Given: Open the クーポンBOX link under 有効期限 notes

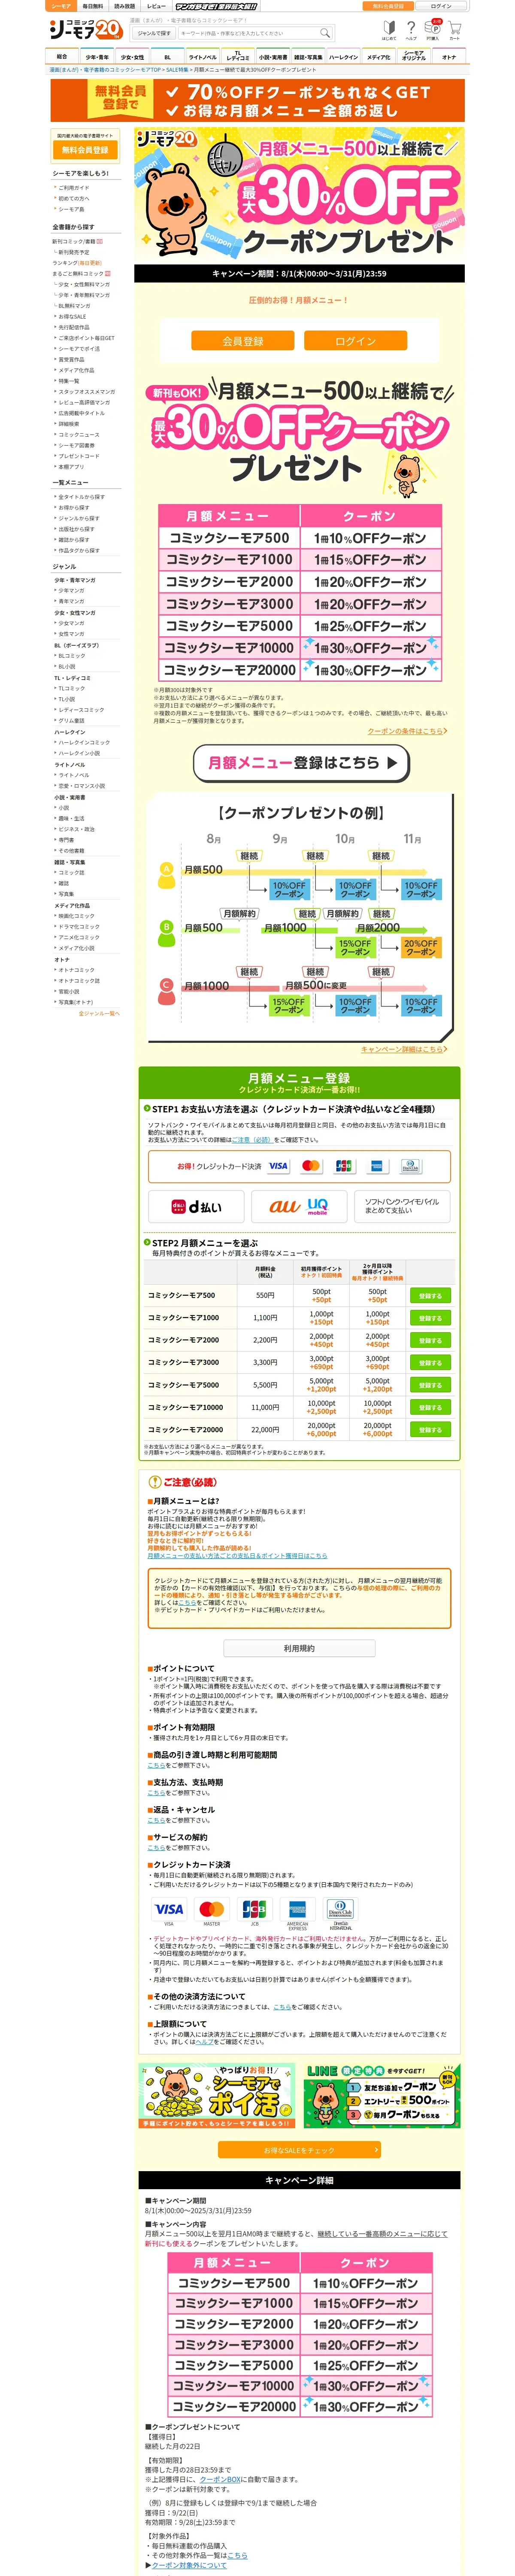Looking at the screenshot, I should (x=220, y=2479).
